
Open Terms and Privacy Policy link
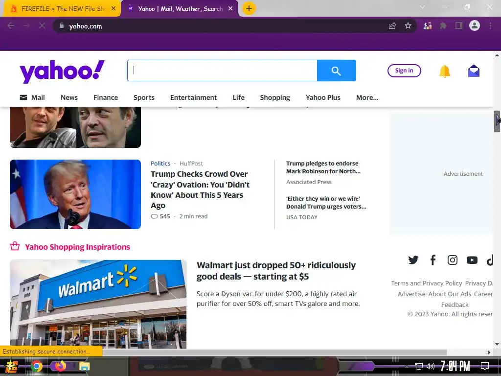point(427,283)
